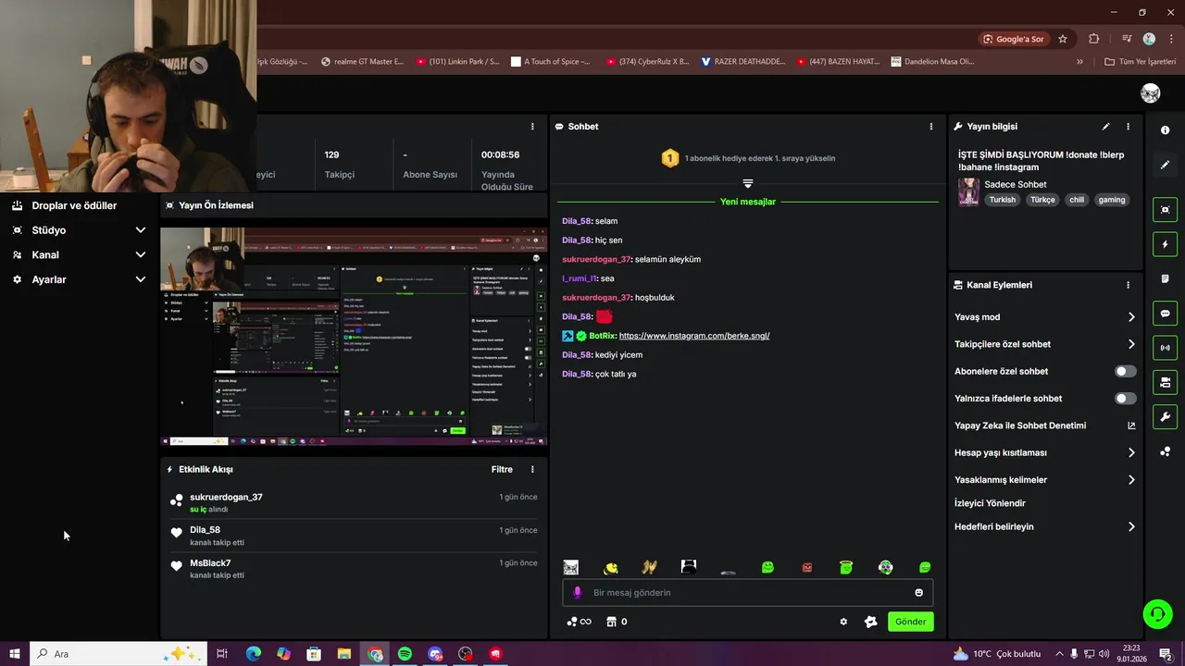Click the document notes icon in right sidebar
This screenshot has width=1185, height=666.
[1165, 278]
